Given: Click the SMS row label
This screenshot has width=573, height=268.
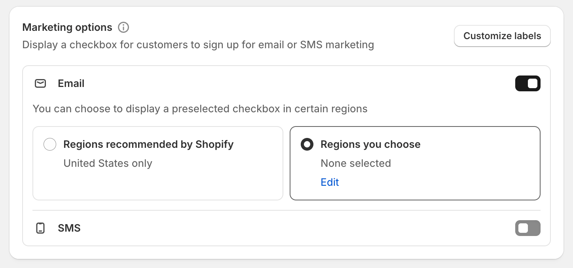Looking at the screenshot, I should [69, 228].
